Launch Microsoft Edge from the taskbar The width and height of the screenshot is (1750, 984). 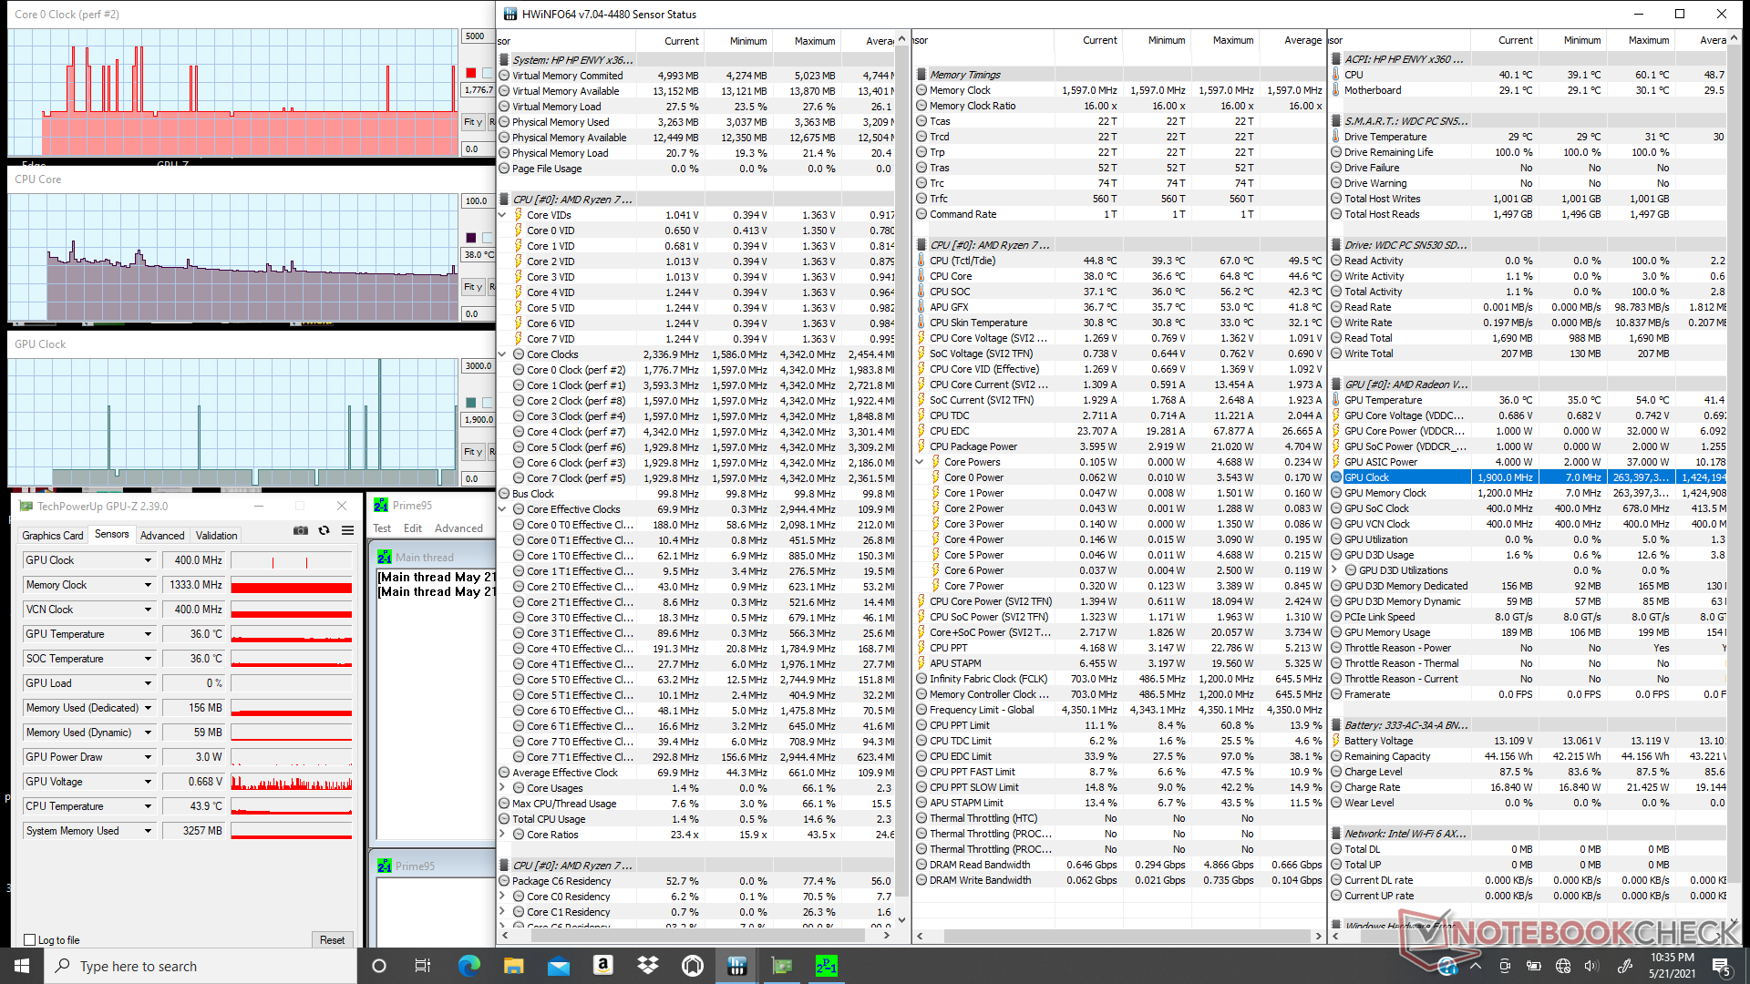coord(468,966)
